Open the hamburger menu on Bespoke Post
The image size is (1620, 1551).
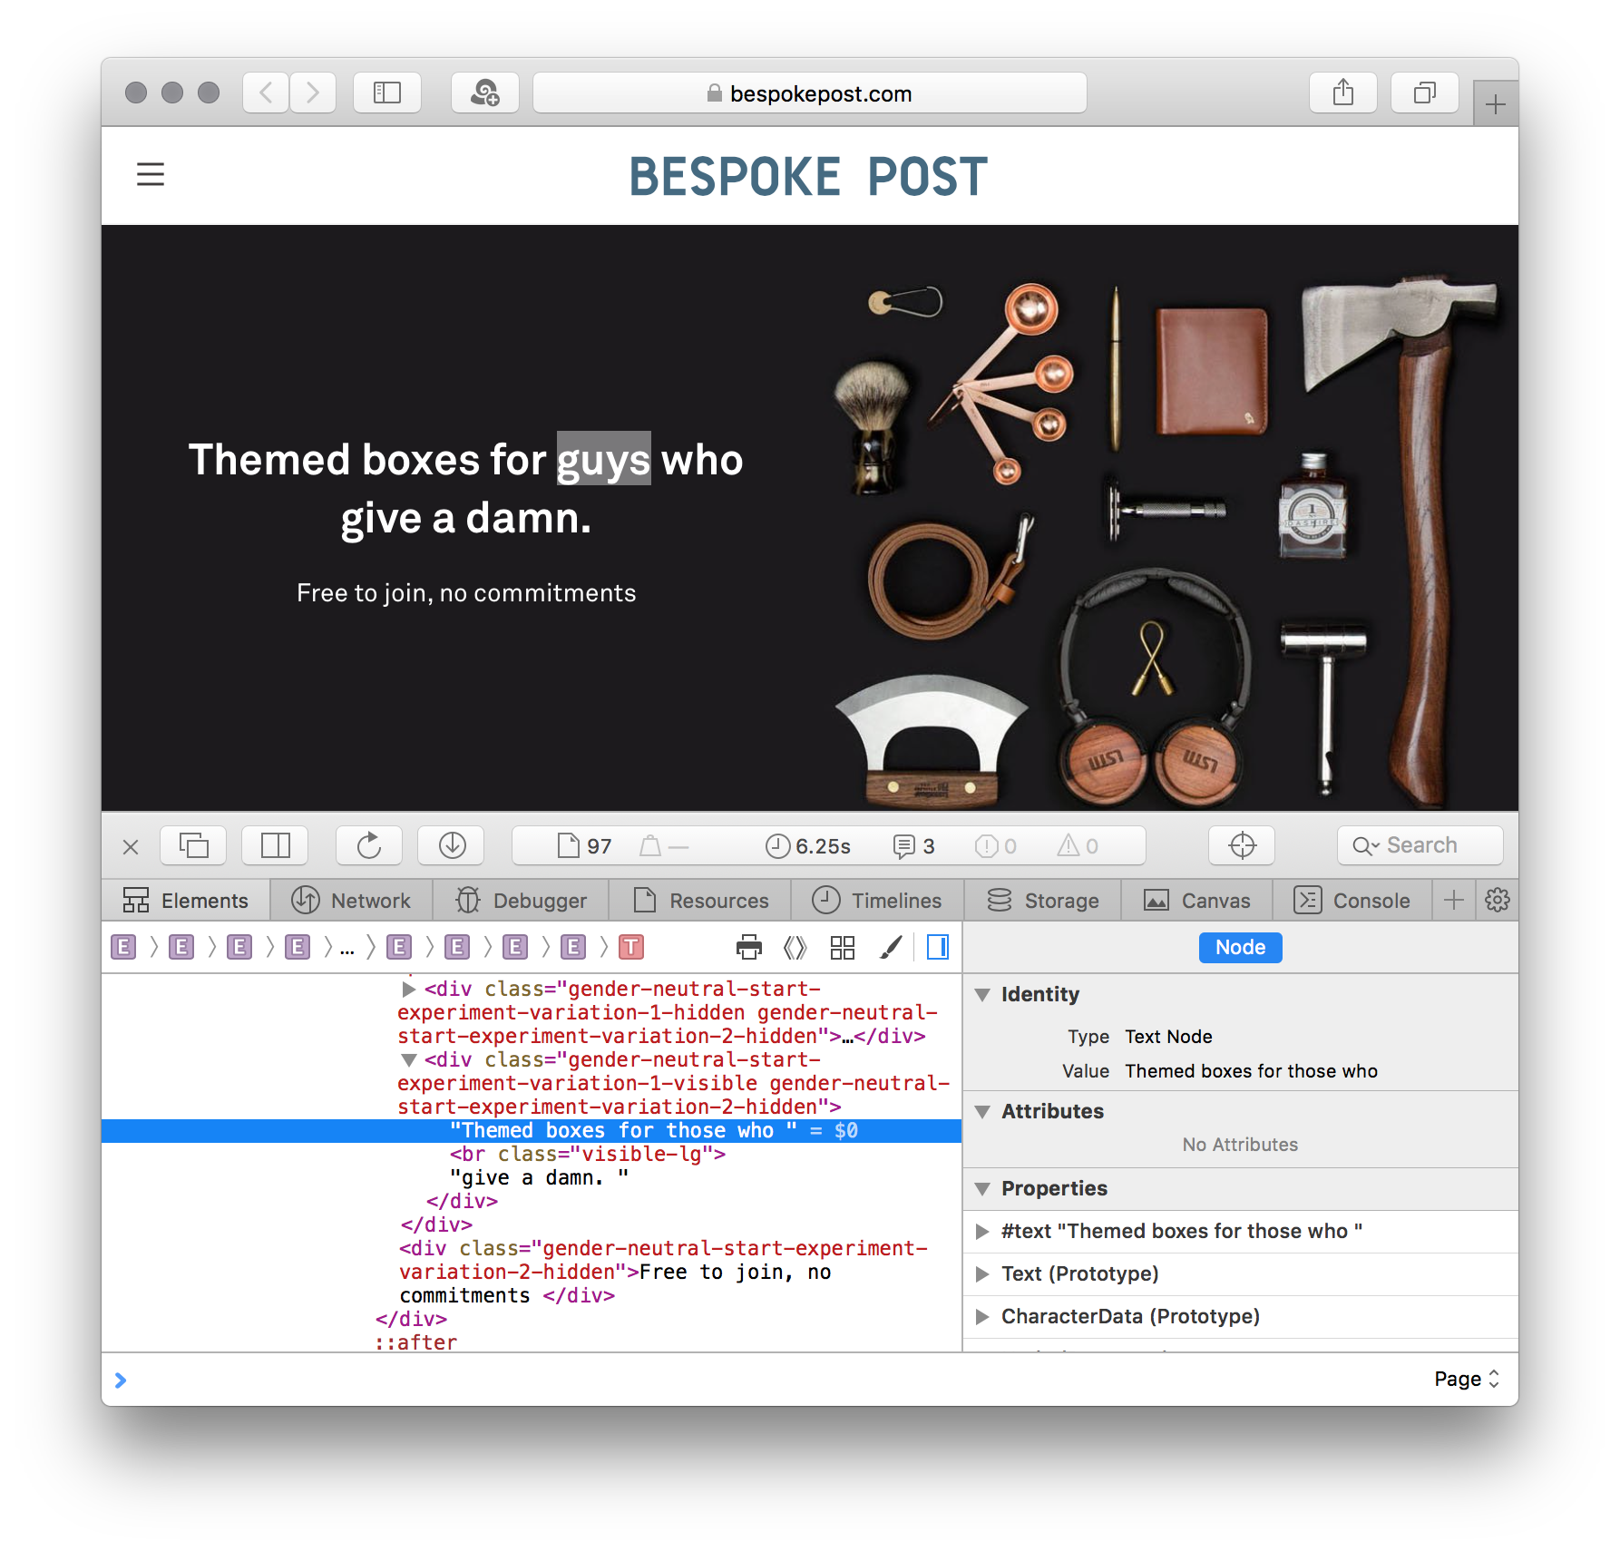point(151,174)
